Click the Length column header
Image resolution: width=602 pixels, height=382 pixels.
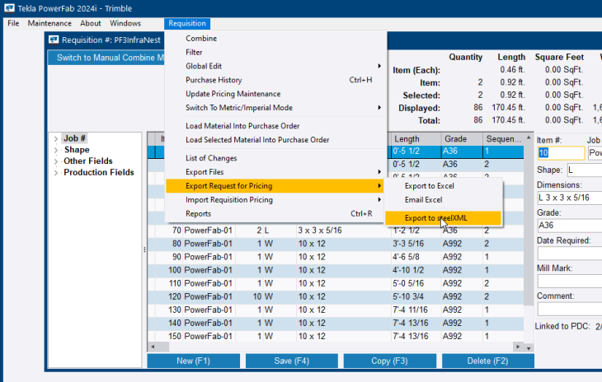pyautogui.click(x=416, y=139)
